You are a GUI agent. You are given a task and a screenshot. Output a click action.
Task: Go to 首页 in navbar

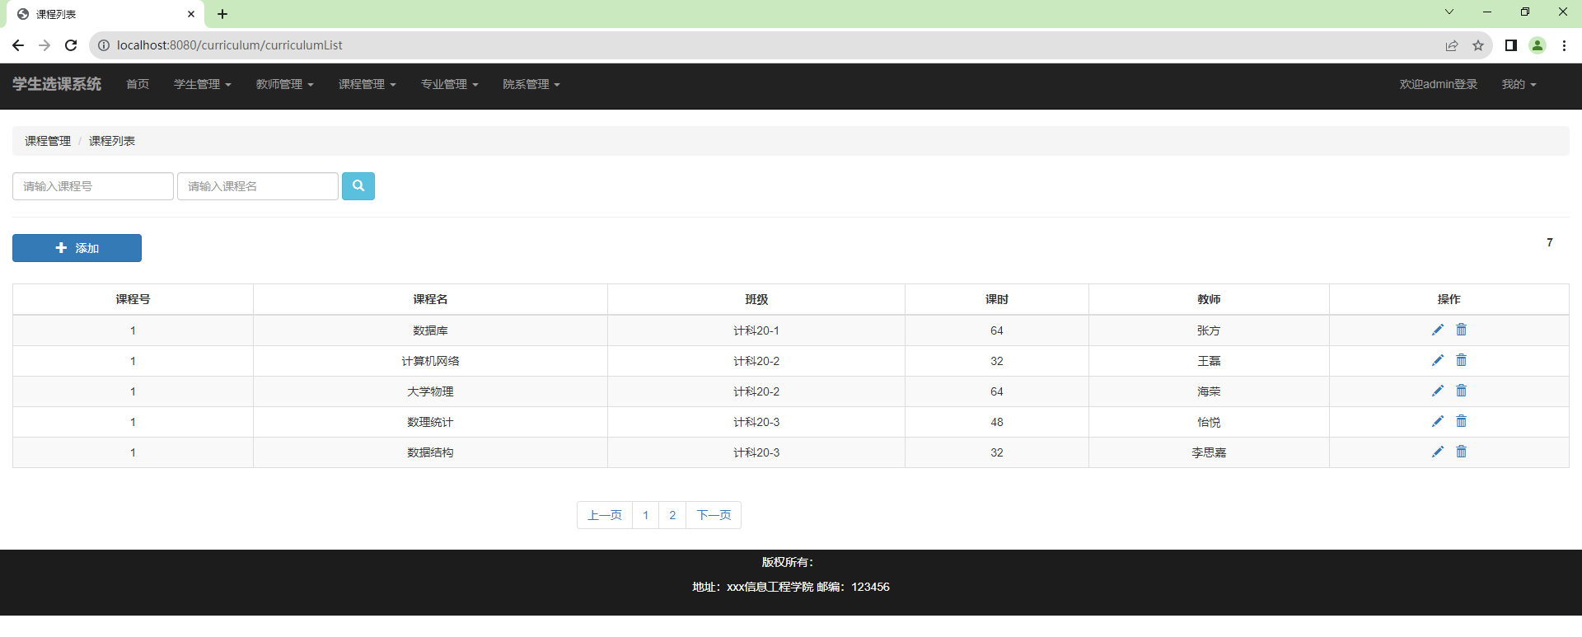(138, 84)
